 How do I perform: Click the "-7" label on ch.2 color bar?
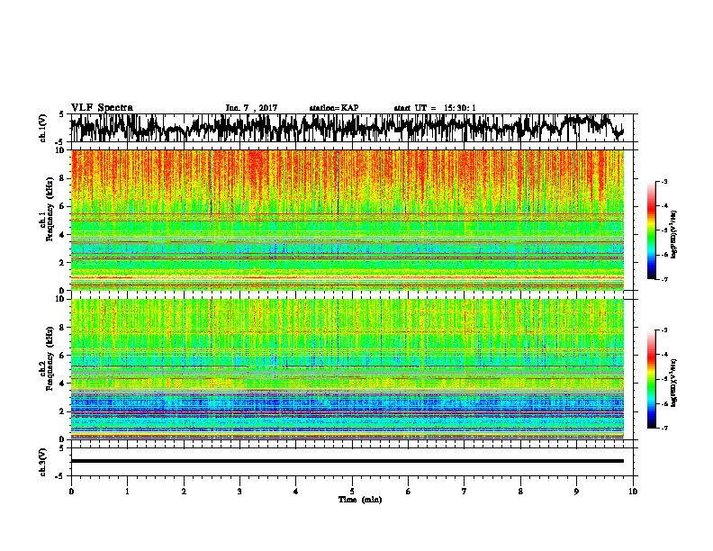click(x=664, y=428)
